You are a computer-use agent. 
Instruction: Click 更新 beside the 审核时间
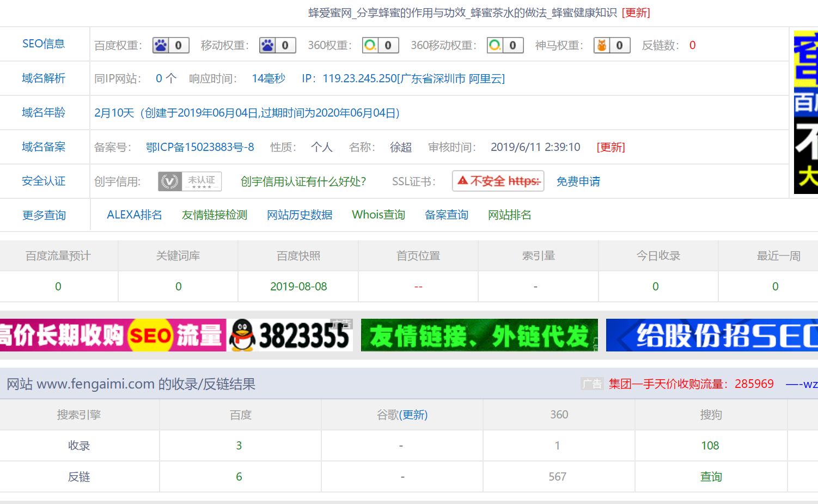[x=611, y=147]
